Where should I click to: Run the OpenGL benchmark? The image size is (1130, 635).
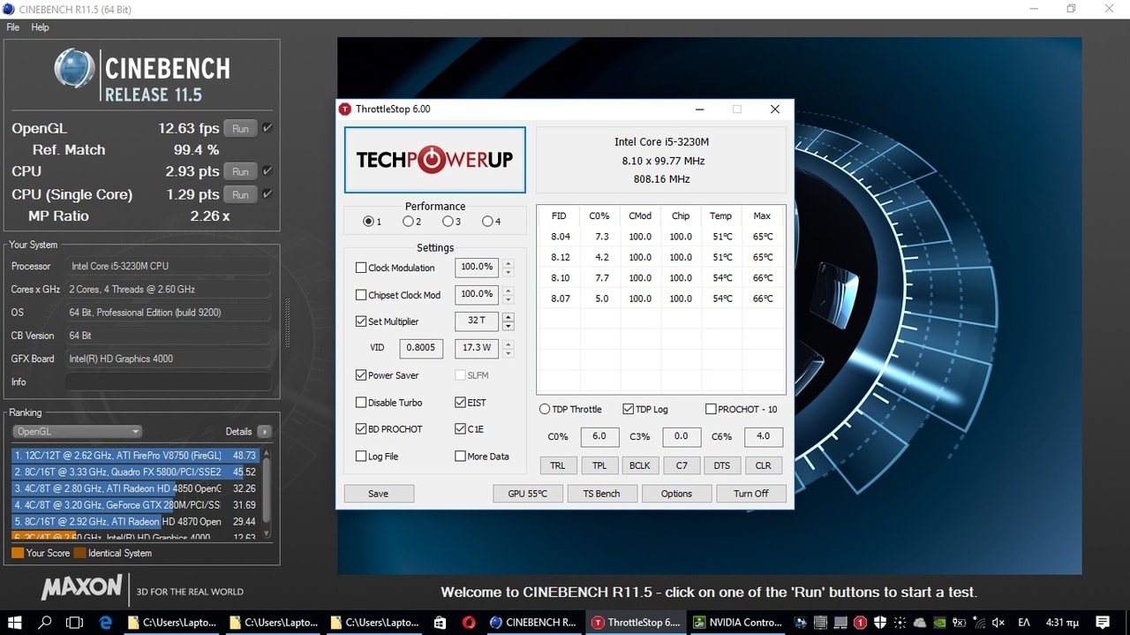point(240,129)
